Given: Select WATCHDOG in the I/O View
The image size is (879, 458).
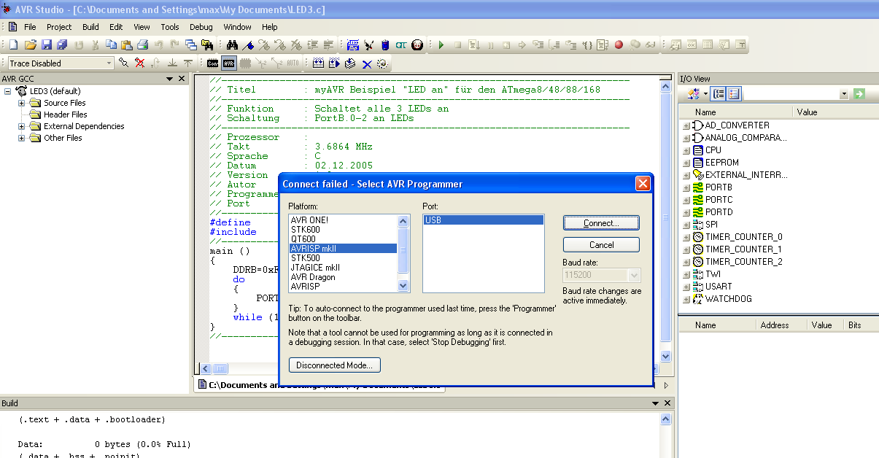Looking at the screenshot, I should point(728,299).
